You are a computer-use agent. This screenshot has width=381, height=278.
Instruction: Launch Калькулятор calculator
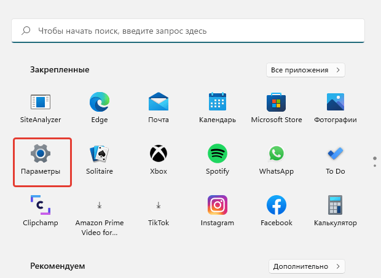pos(336,211)
